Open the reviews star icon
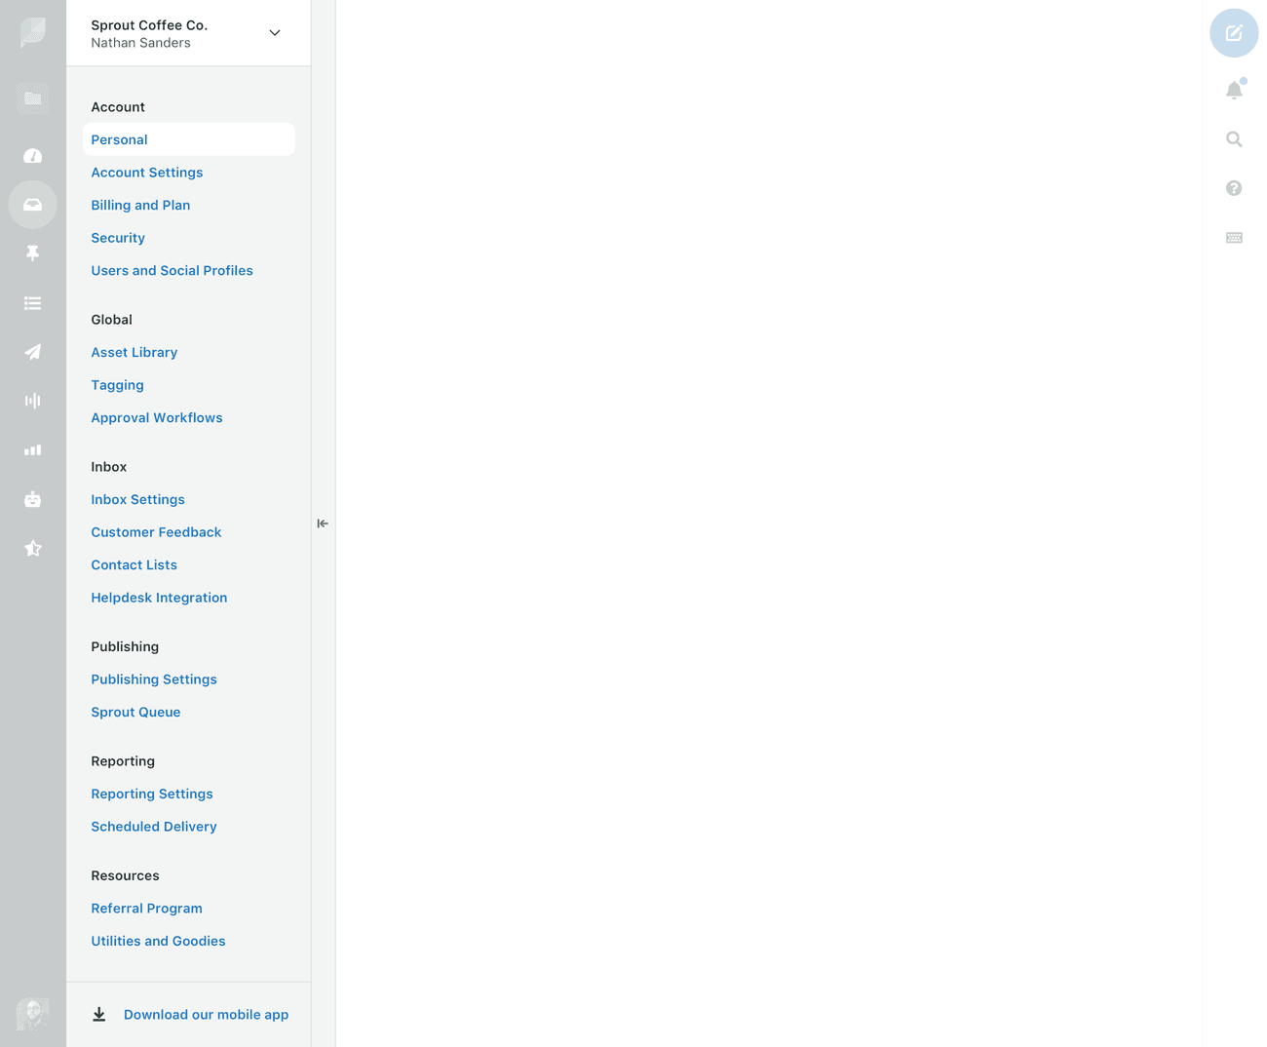Screen dimensions: 1267x1047 pos(33,548)
